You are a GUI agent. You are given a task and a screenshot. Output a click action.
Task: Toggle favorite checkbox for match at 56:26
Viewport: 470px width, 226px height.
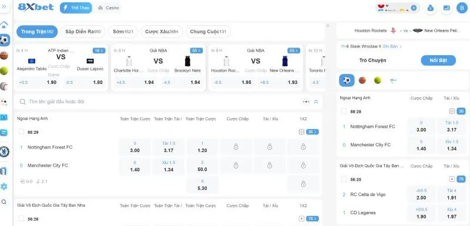click(x=21, y=219)
